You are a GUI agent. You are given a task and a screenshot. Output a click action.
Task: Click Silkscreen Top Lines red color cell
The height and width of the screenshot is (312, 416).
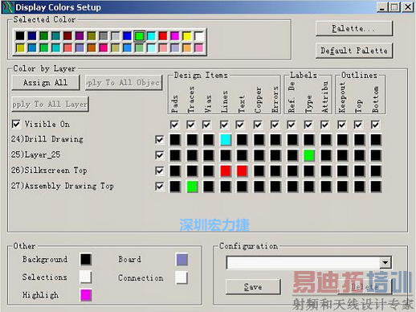[x=226, y=171]
